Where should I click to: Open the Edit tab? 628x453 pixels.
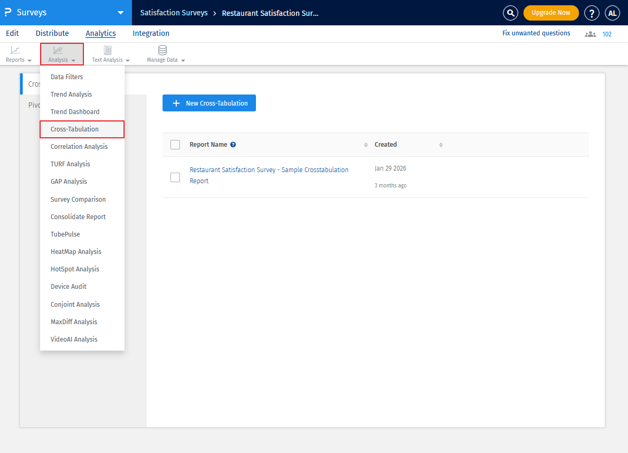pos(13,33)
